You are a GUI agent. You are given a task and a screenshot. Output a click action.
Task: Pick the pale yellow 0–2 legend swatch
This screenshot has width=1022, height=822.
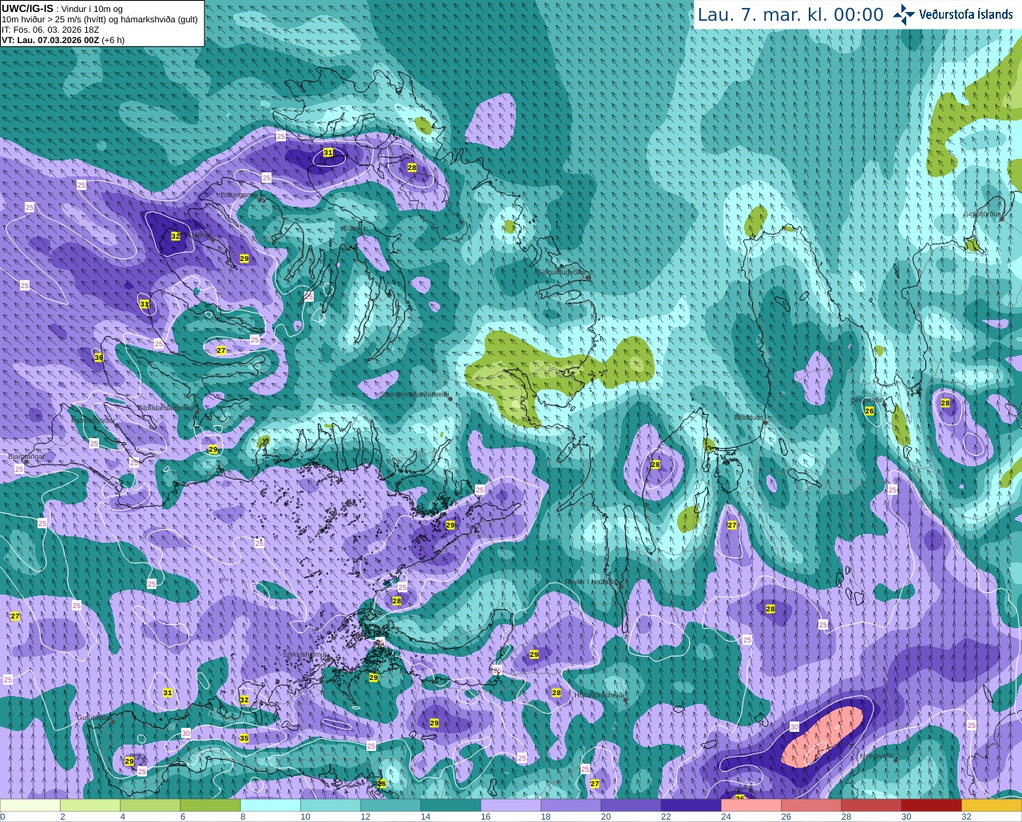pyautogui.click(x=30, y=805)
